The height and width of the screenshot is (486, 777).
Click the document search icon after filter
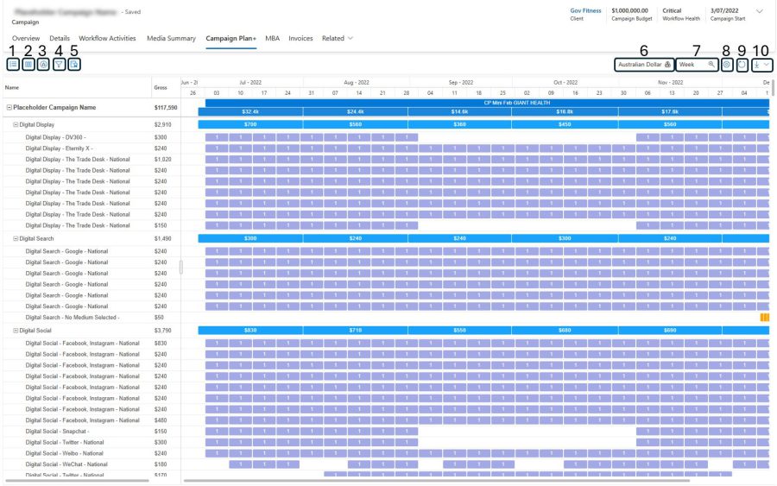coord(74,64)
